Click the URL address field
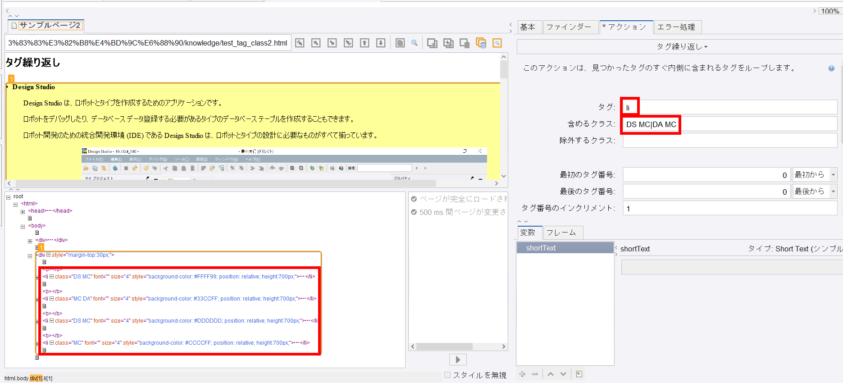 [x=148, y=43]
